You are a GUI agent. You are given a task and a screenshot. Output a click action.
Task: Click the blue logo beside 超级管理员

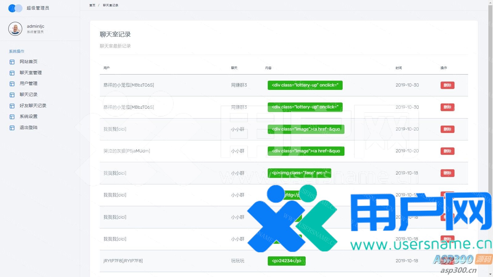tap(15, 8)
